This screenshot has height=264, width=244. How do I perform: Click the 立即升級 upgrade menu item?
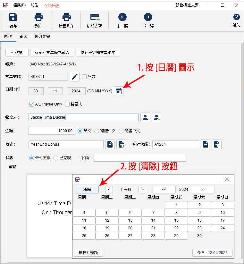point(51,6)
